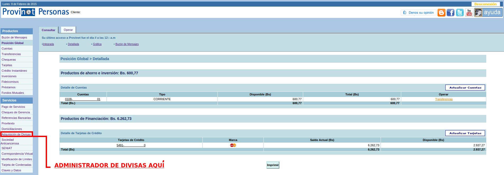Click the Servicios section header
Screen dimensions: 504x175
[x=17, y=100]
